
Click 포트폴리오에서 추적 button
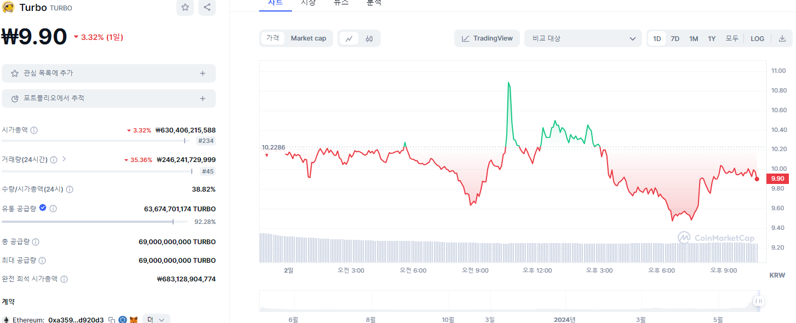tap(108, 99)
